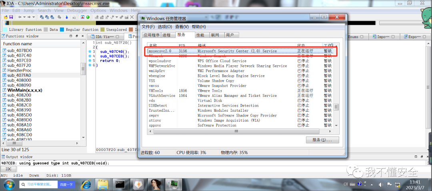Viewport: 432px width, 191px height.
Task: Close the Functions window panel
Action: pyautogui.click(x=82, y=36)
